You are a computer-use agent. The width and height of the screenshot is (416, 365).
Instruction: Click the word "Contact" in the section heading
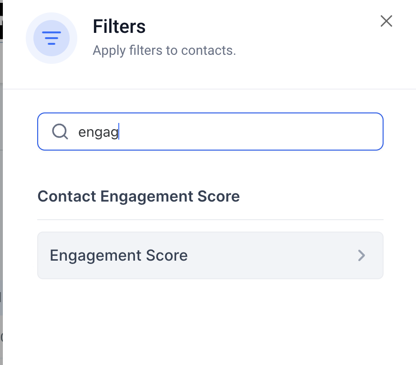pyautogui.click(x=66, y=196)
